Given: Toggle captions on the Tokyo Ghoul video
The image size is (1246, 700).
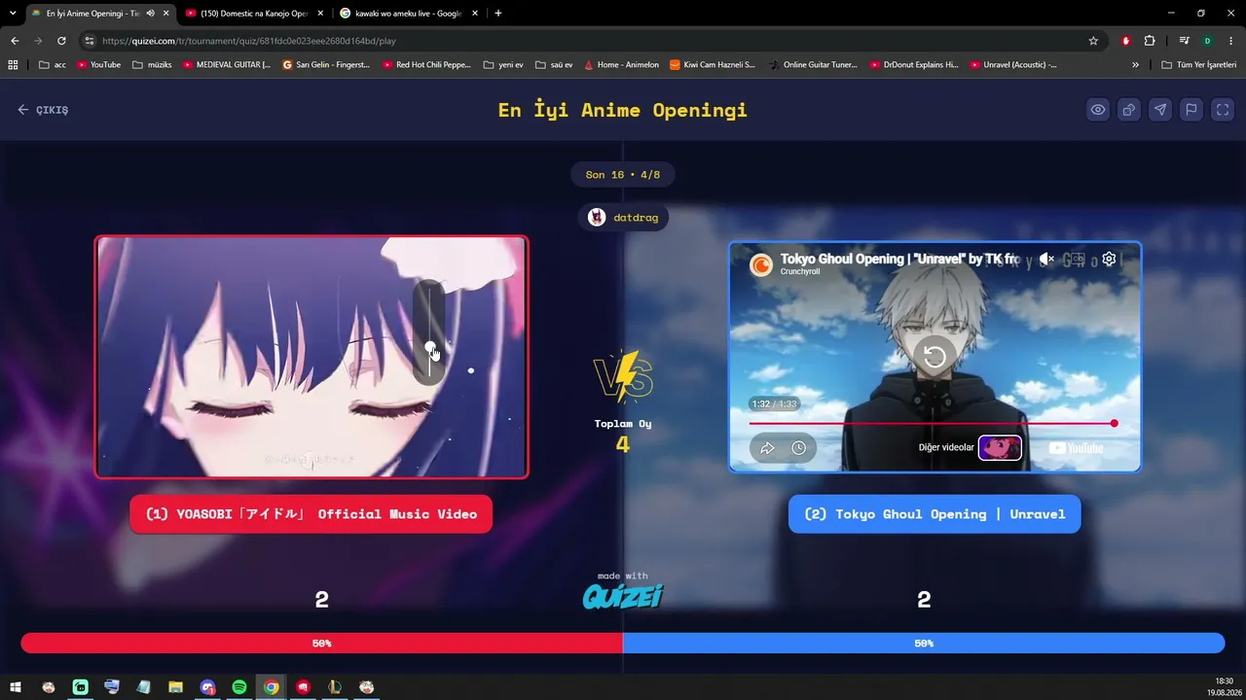Looking at the screenshot, I should click(1078, 259).
